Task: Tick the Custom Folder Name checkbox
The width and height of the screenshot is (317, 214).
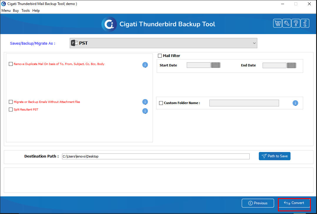Action: click(x=161, y=103)
